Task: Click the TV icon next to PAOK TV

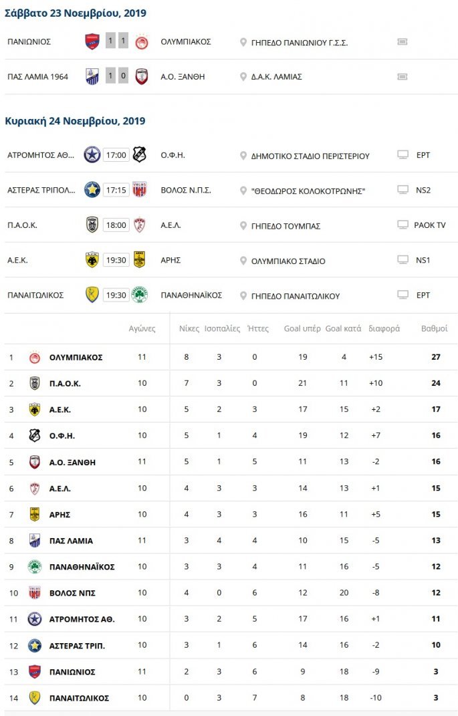Action: point(403,225)
